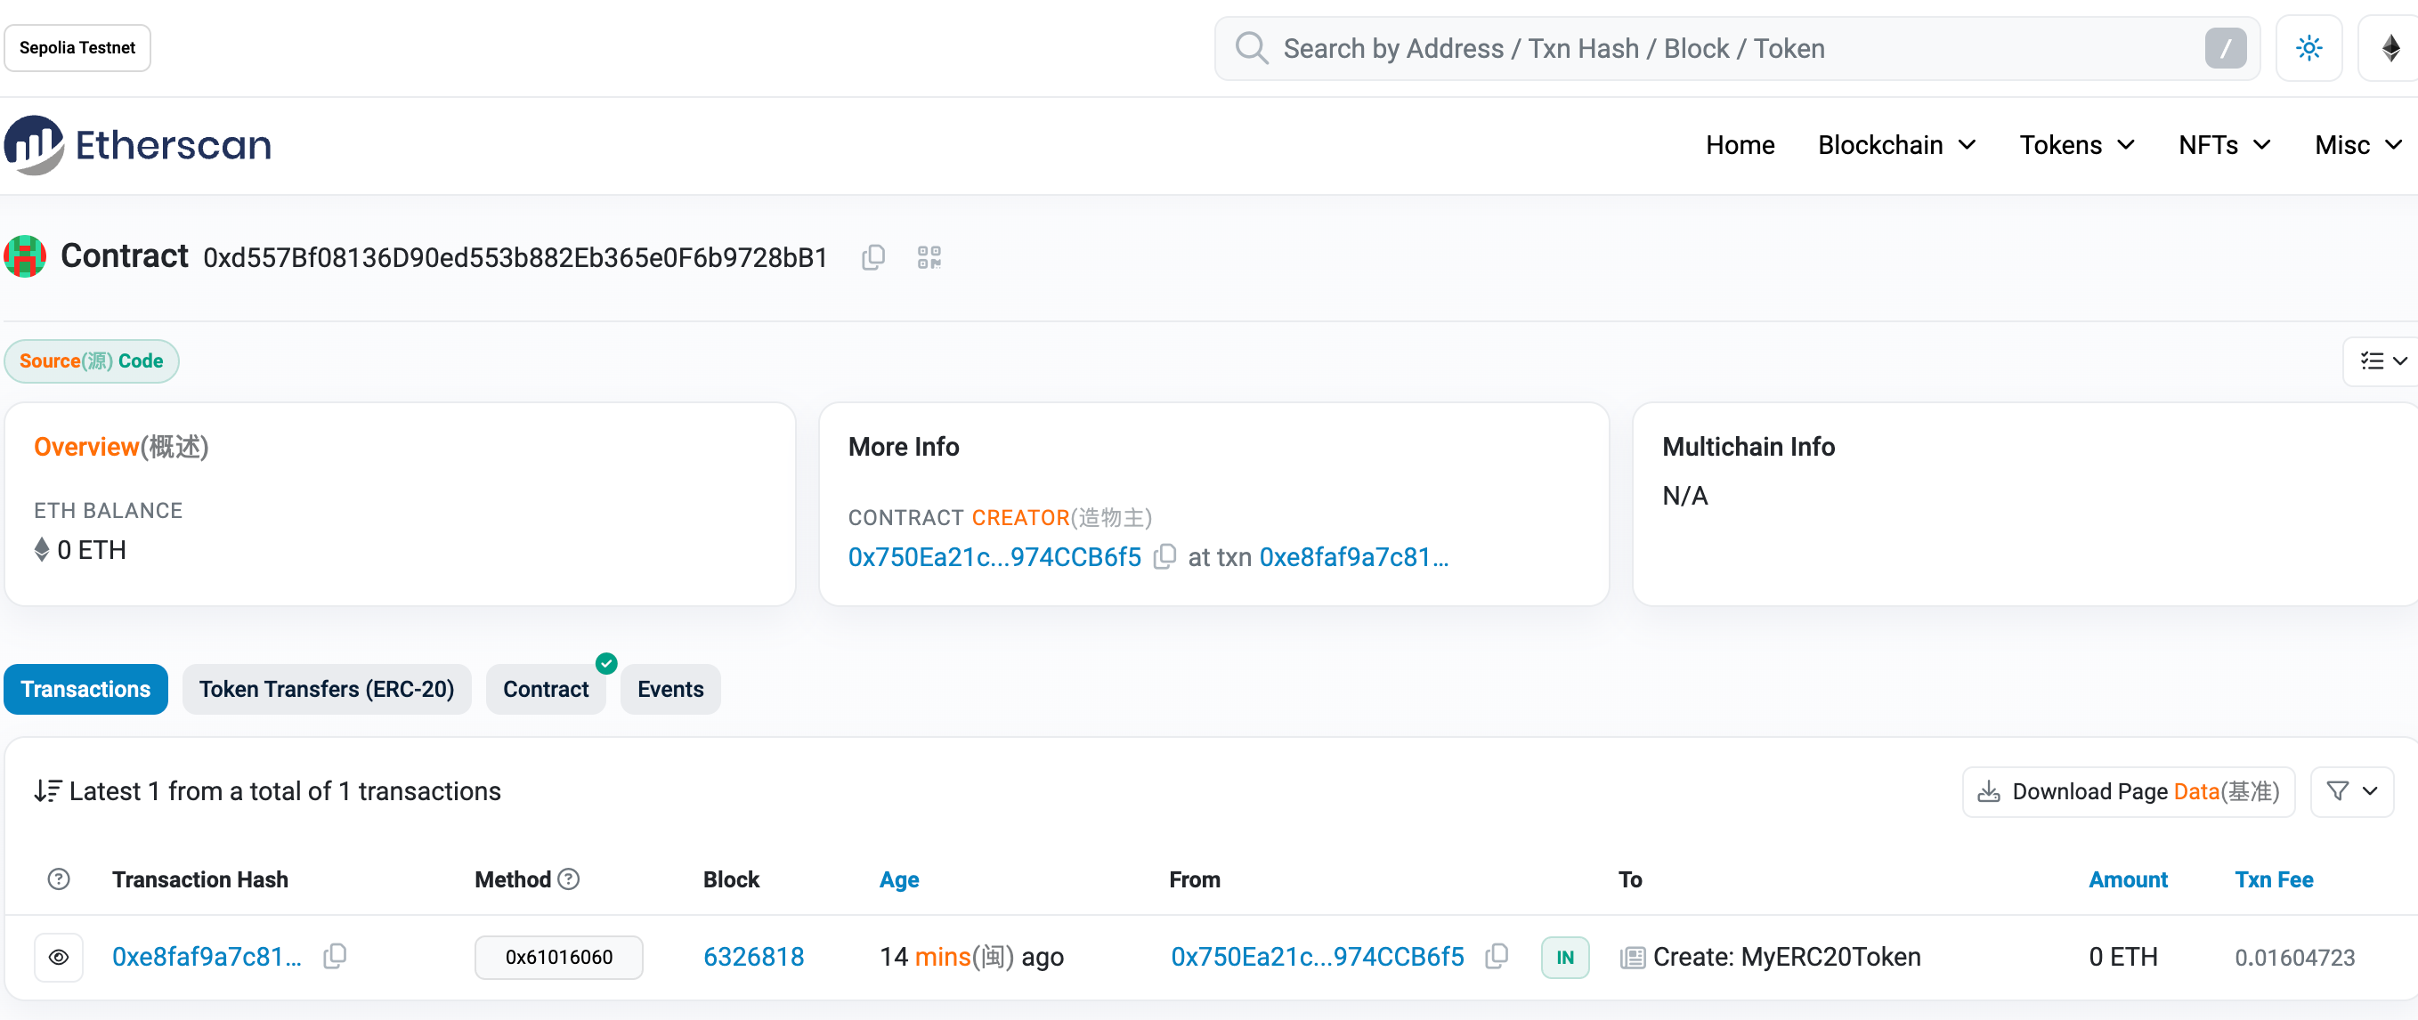Click the magnifier search icon

coord(1251,48)
